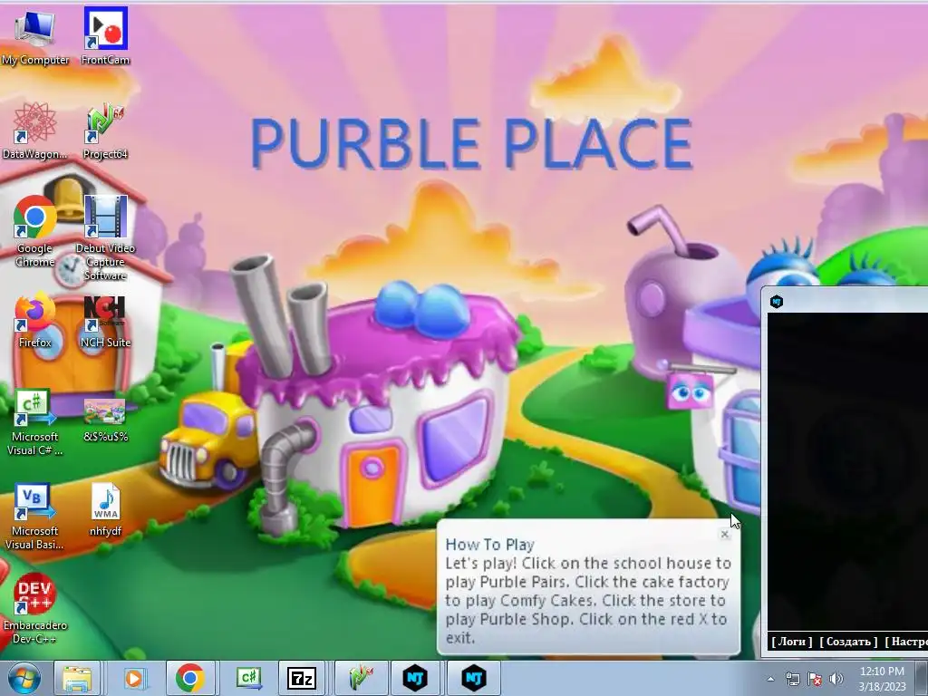Launch the Project64 desktop shortcut
This screenshot has height=696, width=928.
coord(105,131)
